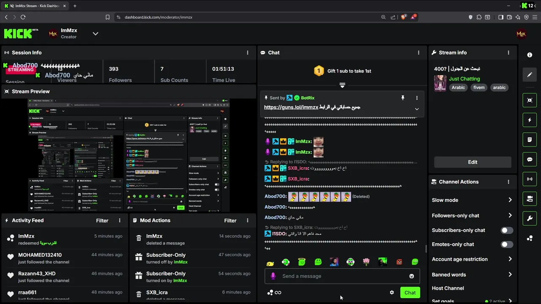
Task: Toggle Emotes-only chat switch
Action: coord(507,244)
